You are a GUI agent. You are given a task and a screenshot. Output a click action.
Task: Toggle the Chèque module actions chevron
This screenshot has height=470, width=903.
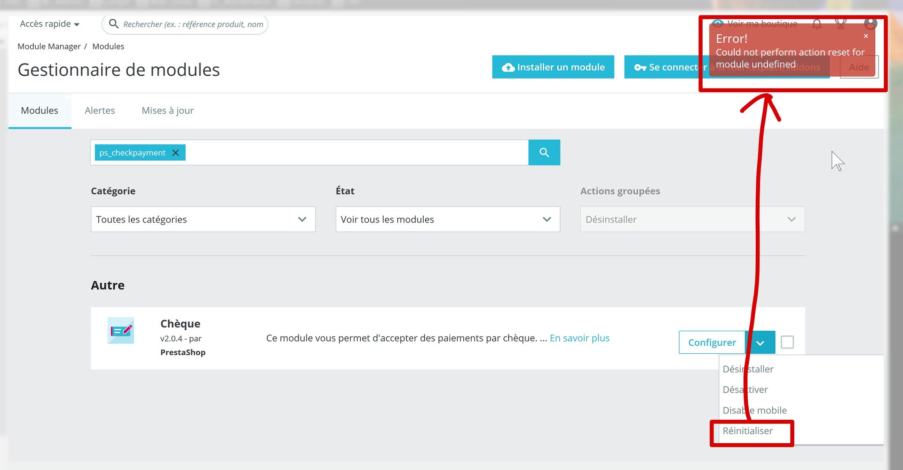click(x=760, y=343)
